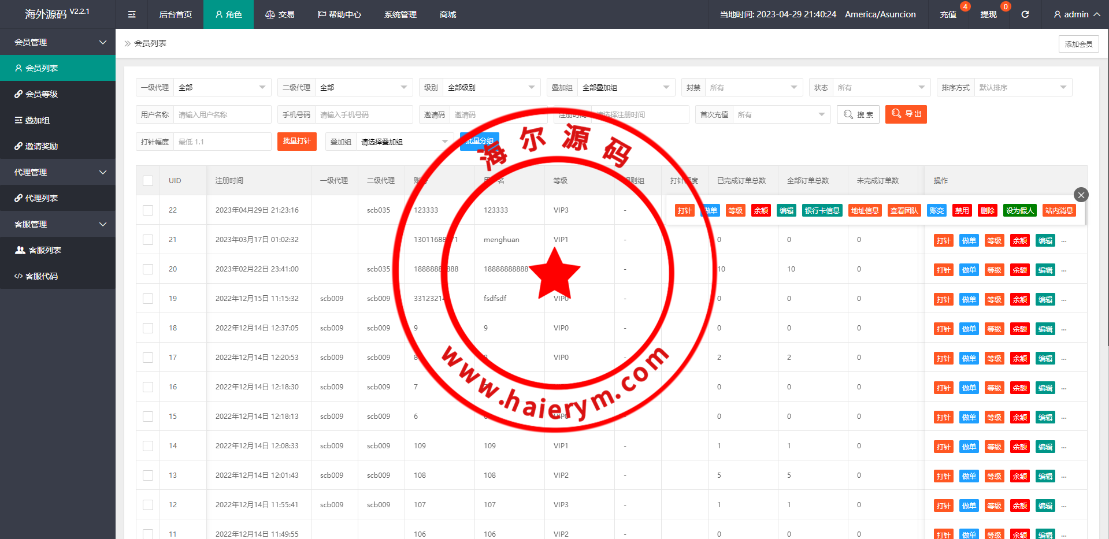The image size is (1109, 539).
Task: Focus the 用户名称 input field
Action: [222, 115]
